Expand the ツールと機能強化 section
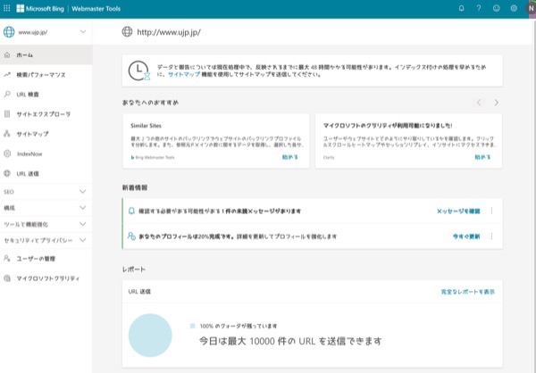Screen dimensions: 536x373 (x=46, y=224)
